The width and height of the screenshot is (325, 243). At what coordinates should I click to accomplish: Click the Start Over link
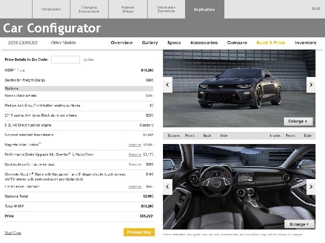pos(13,233)
